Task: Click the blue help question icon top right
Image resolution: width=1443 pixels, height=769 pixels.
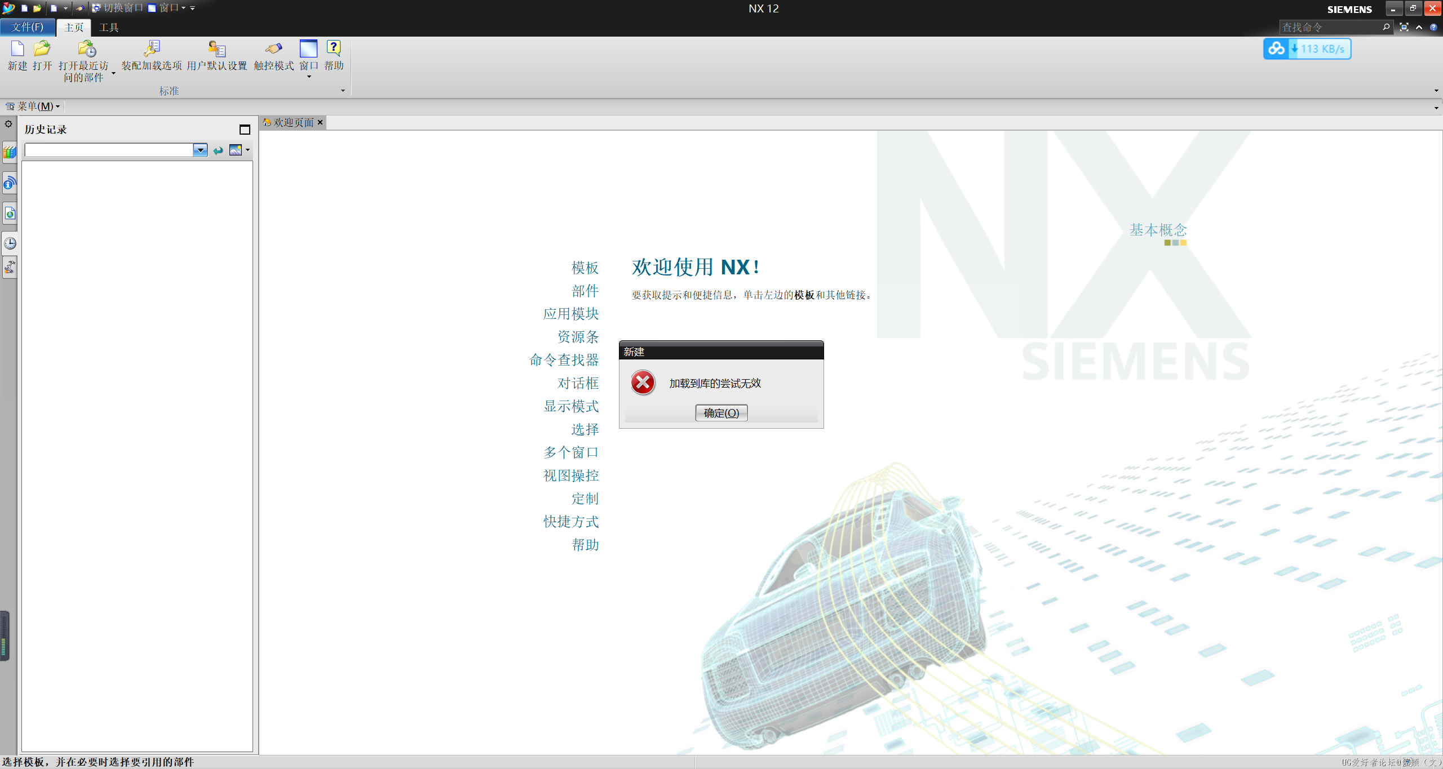Action: tap(1433, 27)
